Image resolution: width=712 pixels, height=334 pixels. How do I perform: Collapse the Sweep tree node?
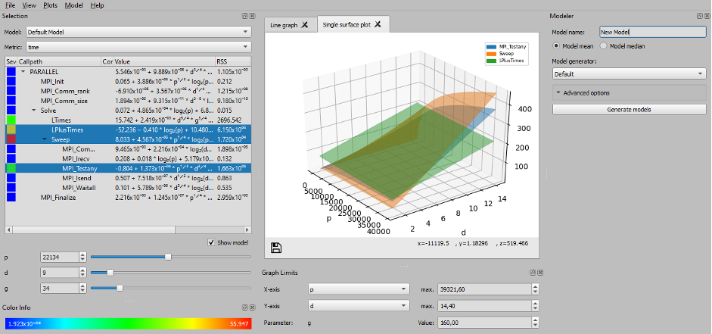[x=45, y=139]
